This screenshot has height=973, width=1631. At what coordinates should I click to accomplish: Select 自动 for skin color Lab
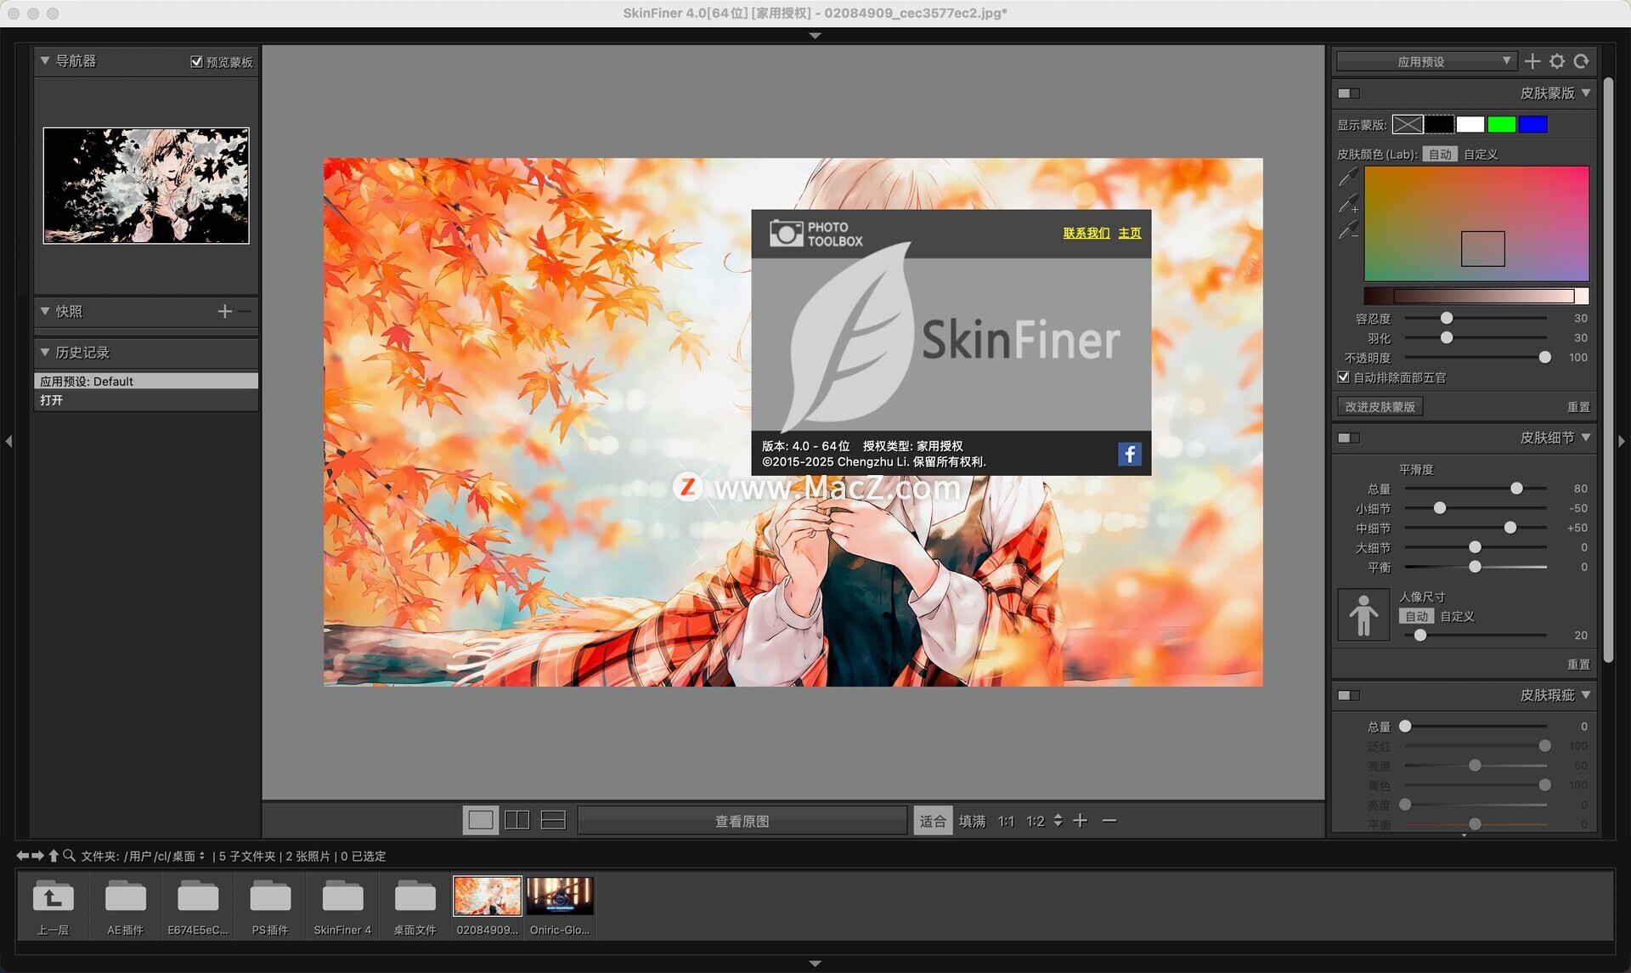coord(1440,155)
